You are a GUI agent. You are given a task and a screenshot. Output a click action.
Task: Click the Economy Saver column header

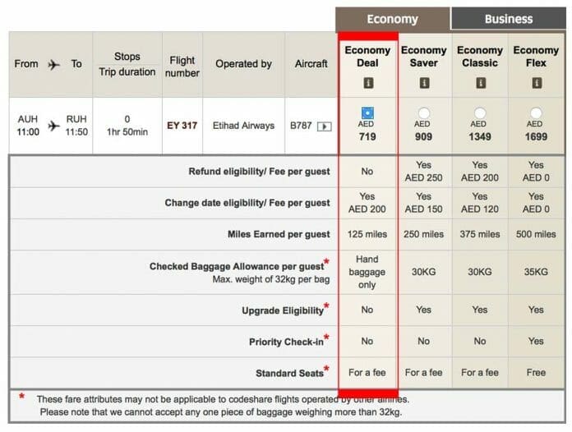tap(424, 57)
